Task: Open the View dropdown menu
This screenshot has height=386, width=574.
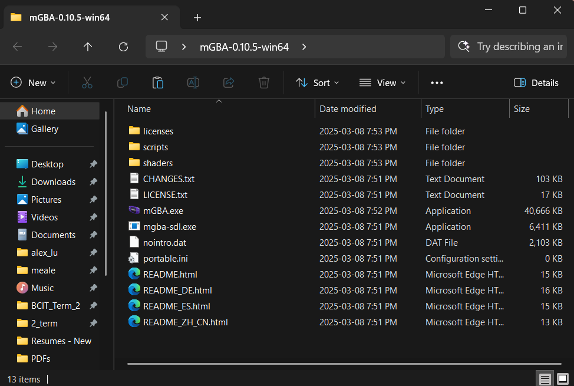Action: pyautogui.click(x=382, y=83)
